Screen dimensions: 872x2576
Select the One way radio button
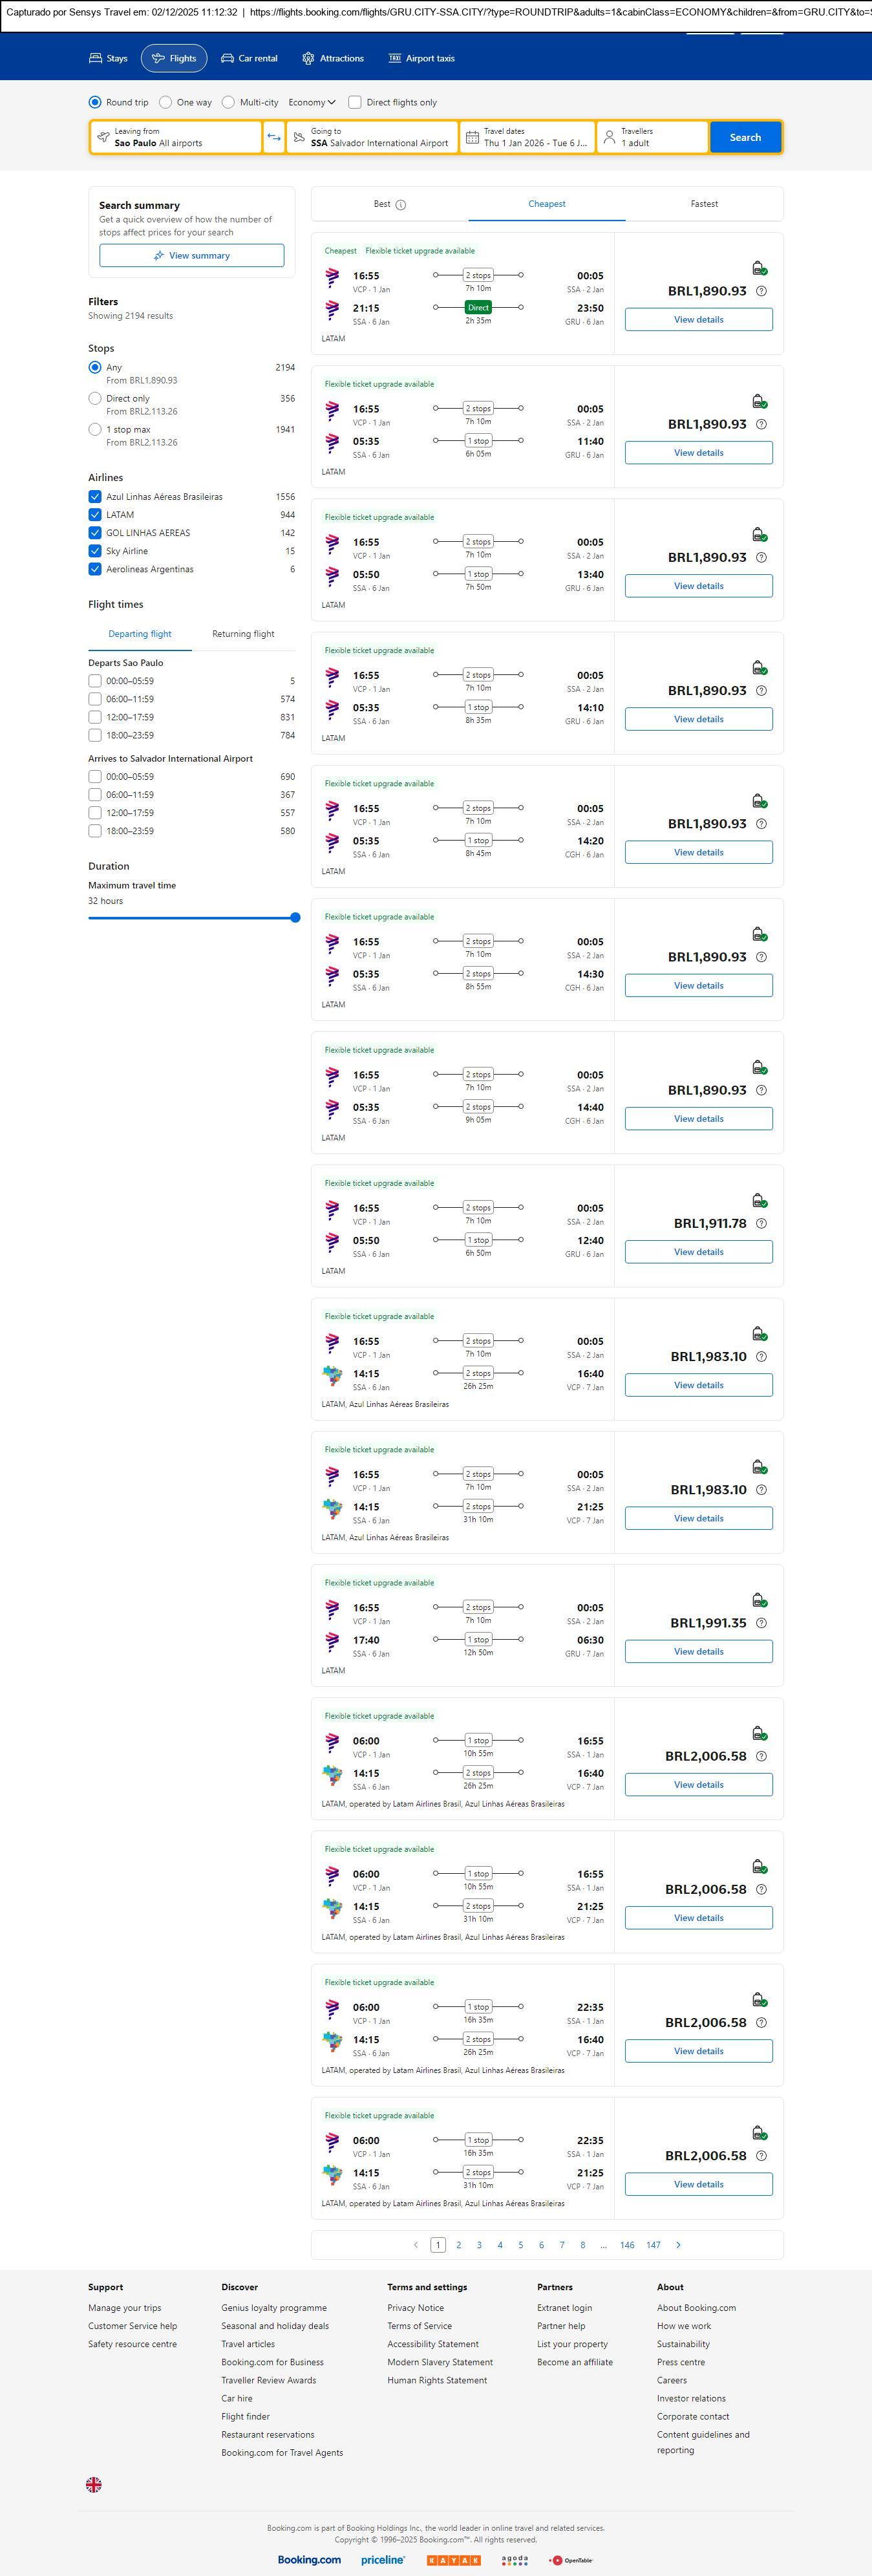[166, 102]
